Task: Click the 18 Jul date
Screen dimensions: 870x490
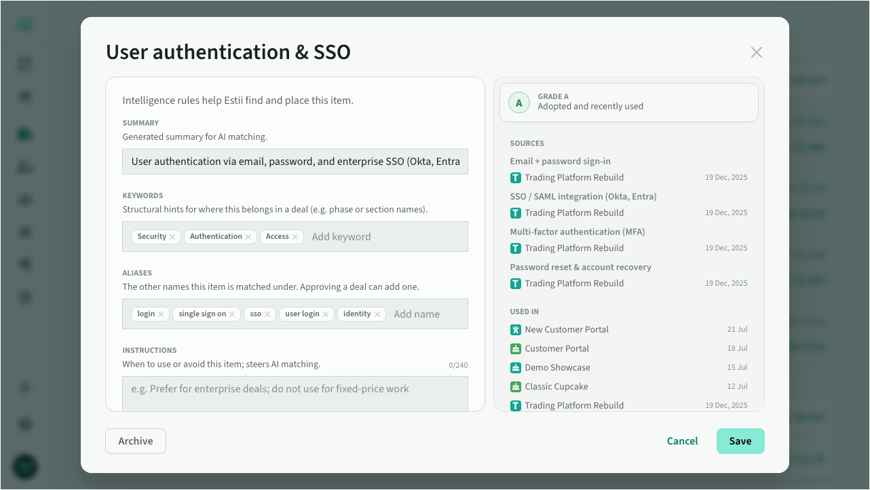Action: click(x=737, y=349)
